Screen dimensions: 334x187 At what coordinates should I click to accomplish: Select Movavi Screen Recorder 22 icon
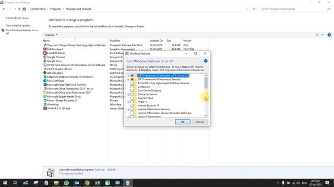pyautogui.click(x=45, y=100)
